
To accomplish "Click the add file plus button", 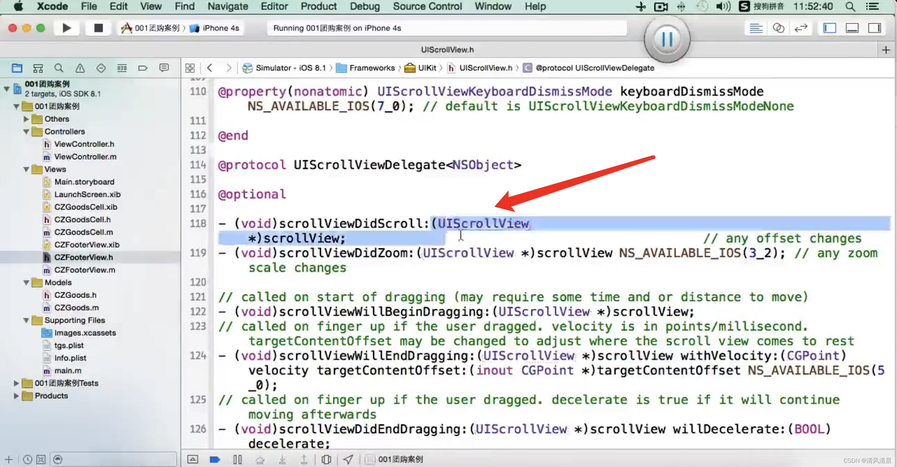I will point(9,459).
